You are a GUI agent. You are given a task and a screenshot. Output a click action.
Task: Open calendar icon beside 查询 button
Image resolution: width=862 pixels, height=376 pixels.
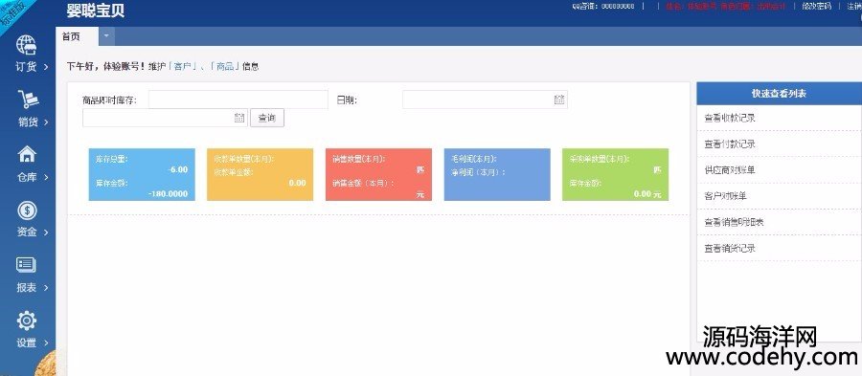[239, 118]
